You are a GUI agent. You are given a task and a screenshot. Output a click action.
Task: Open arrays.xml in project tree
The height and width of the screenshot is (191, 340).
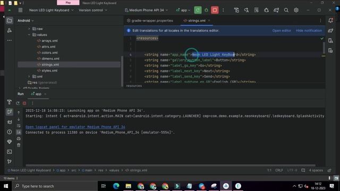[x=47, y=41]
